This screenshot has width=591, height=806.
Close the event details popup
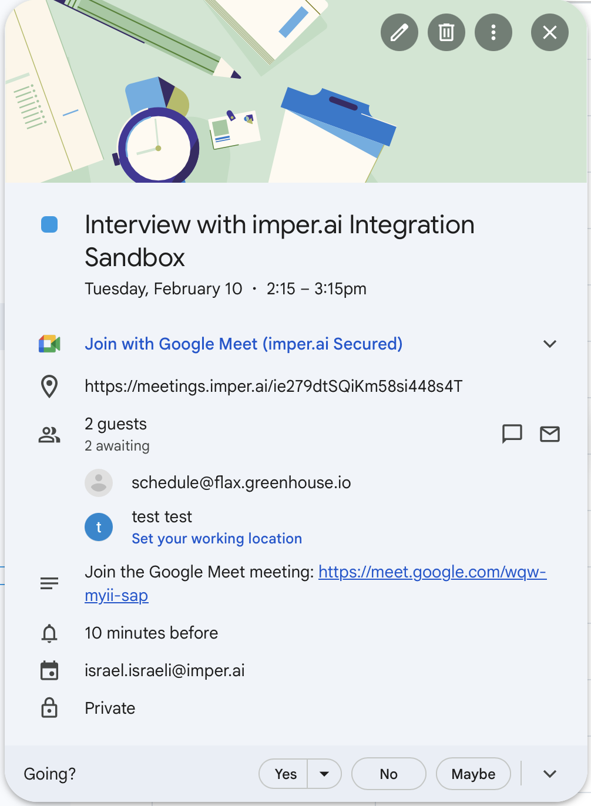550,32
